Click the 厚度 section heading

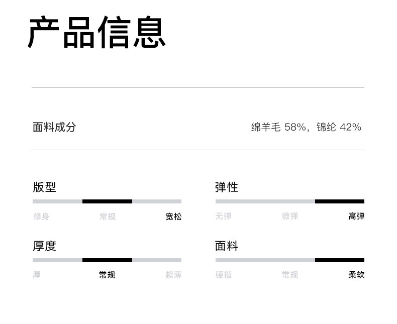tap(45, 246)
